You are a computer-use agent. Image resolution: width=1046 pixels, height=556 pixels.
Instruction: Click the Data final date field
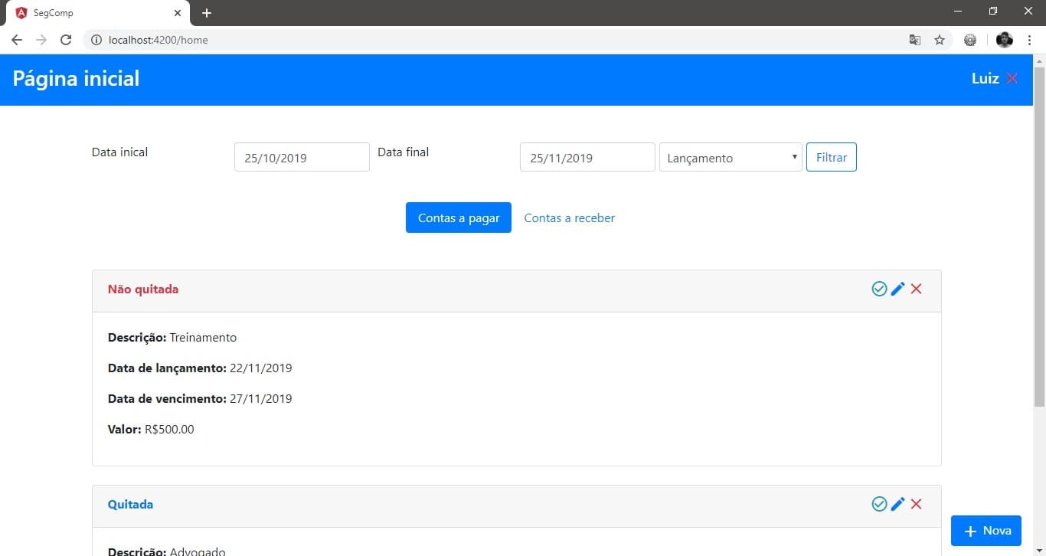coord(587,158)
